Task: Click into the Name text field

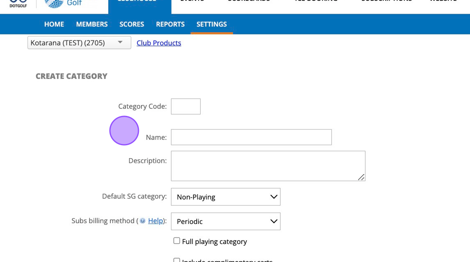Action: click(251, 137)
